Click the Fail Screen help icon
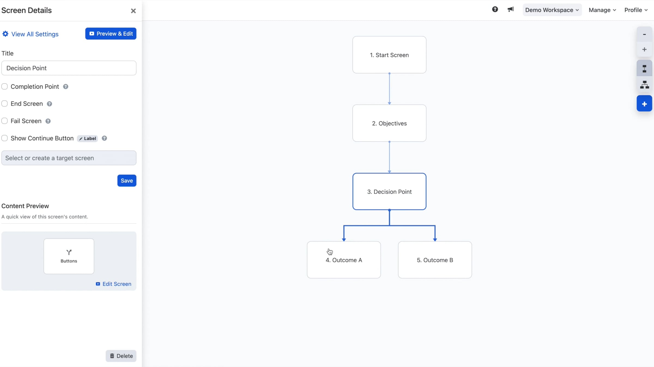The image size is (654, 367). (48, 121)
